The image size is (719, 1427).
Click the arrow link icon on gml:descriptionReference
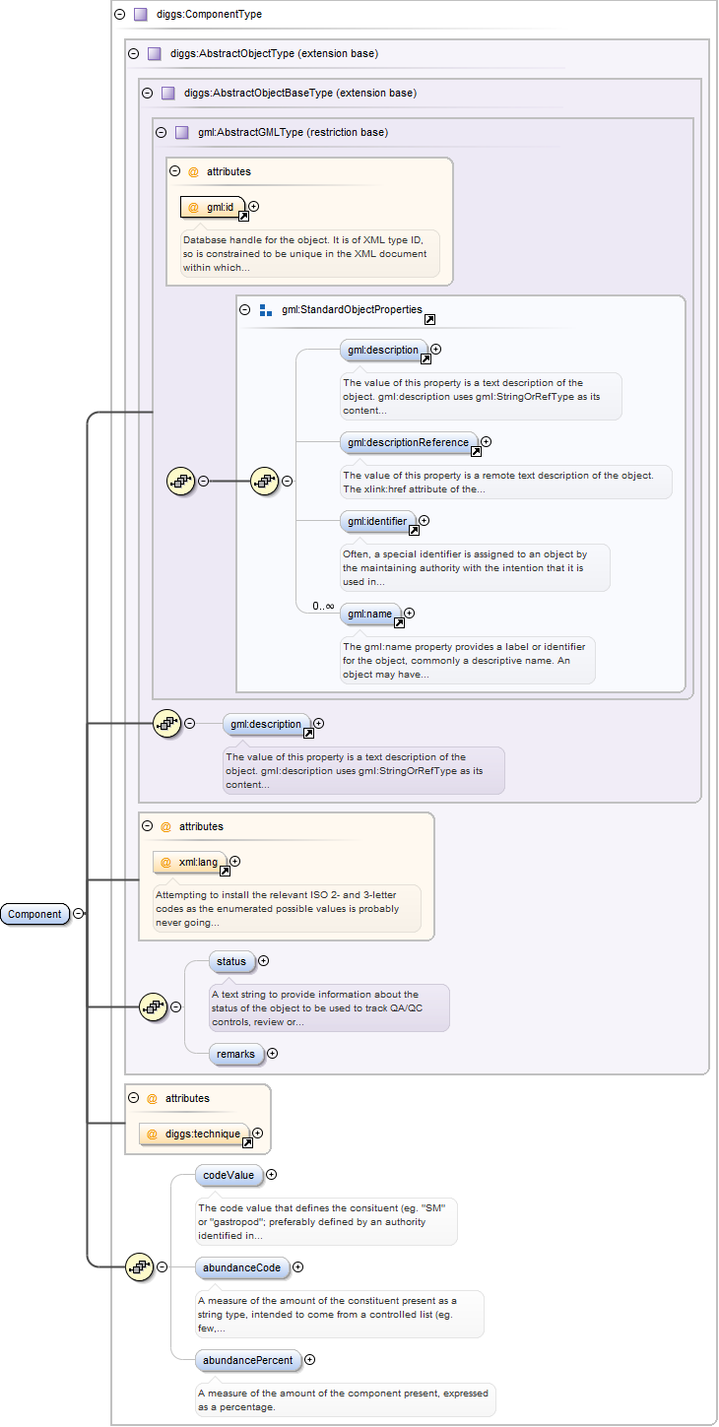tap(476, 451)
